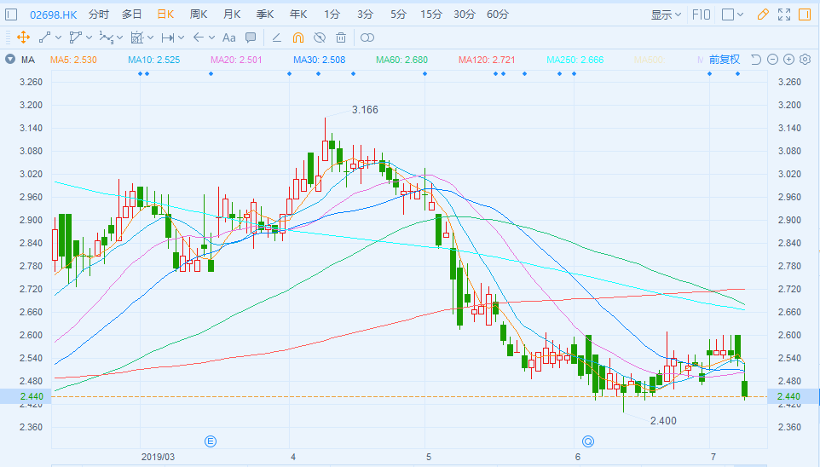Switch to the 周K weekly tab
This screenshot has height=467, width=820.
(198, 14)
